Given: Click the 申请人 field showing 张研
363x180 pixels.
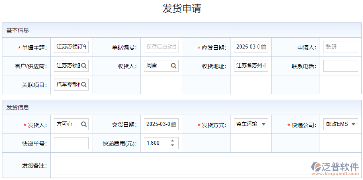Looking at the screenshot, I should click(341, 47).
